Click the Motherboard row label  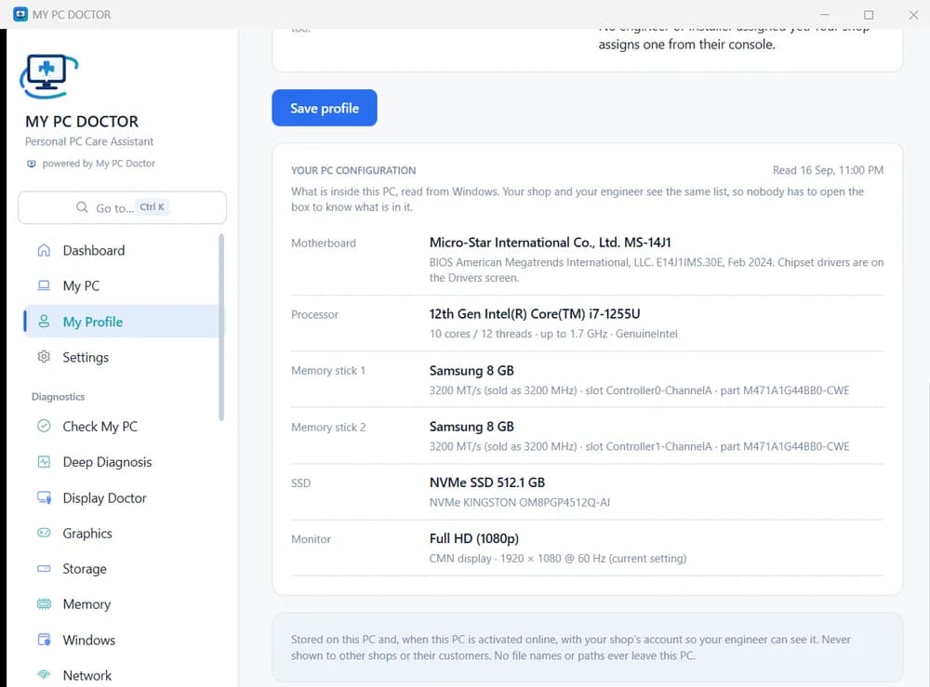click(324, 243)
